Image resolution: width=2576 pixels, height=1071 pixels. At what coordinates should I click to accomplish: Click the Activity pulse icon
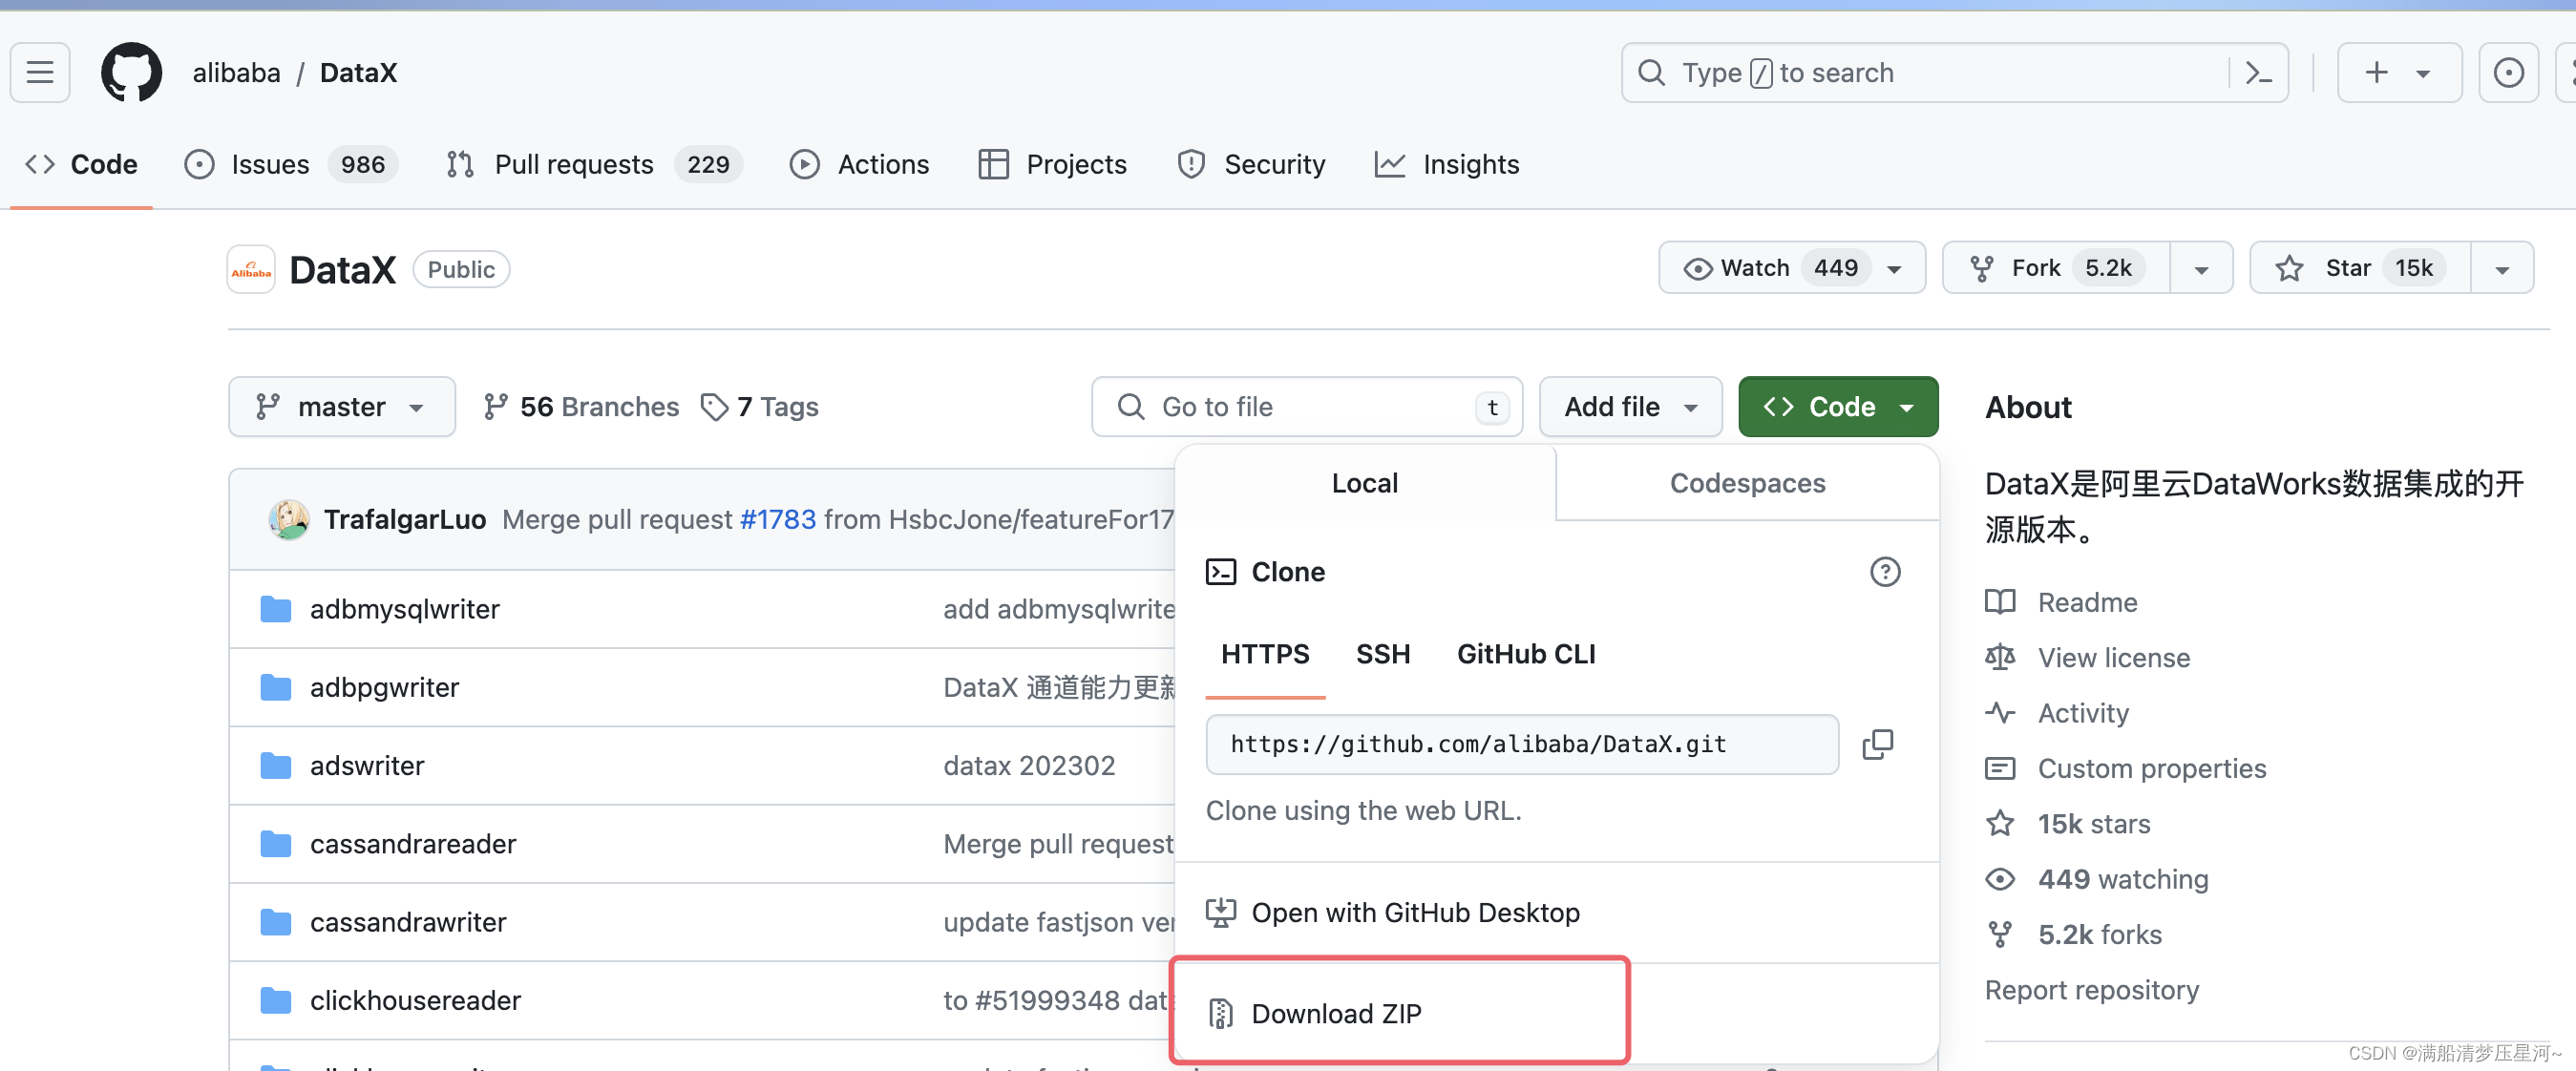[1999, 713]
